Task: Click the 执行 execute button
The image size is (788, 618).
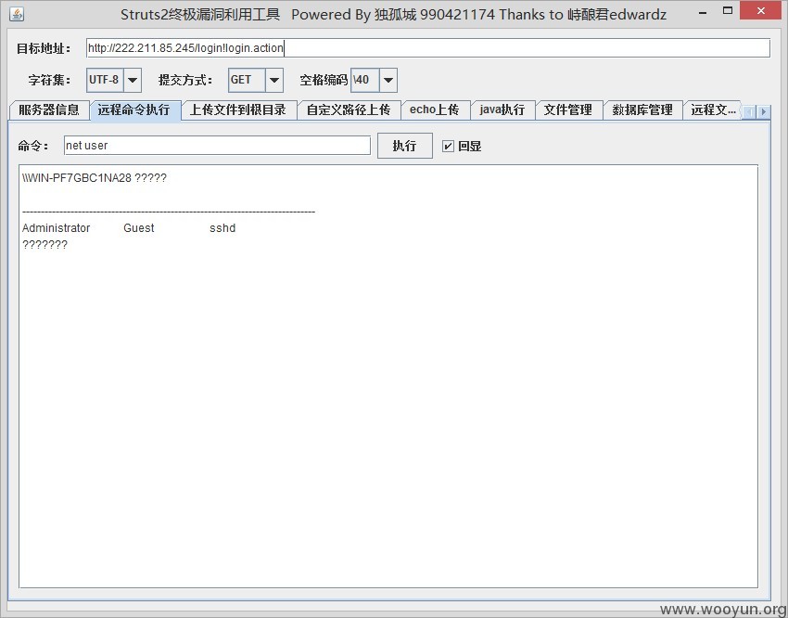Action: (x=404, y=146)
